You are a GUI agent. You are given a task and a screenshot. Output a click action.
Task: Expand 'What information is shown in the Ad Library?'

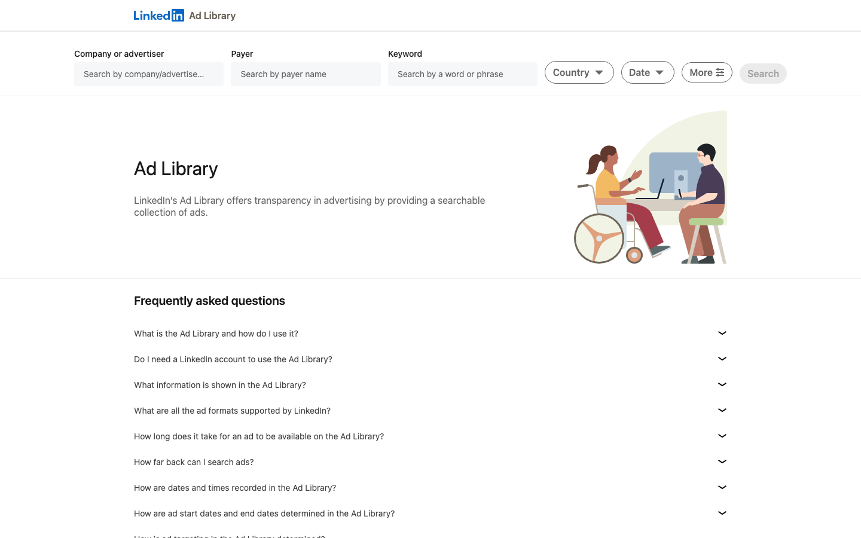click(x=430, y=385)
